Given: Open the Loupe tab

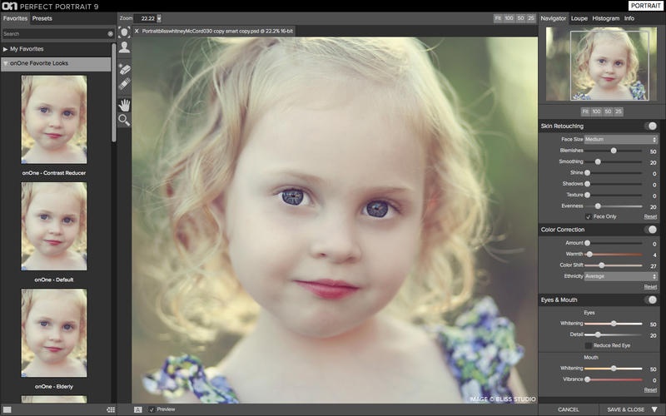Looking at the screenshot, I should point(579,18).
